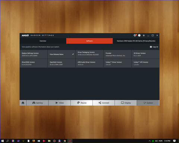Viewport: 179px width, 143px height.
Task: Click the Direct3D Version tile
Action: click(x=34, y=63)
